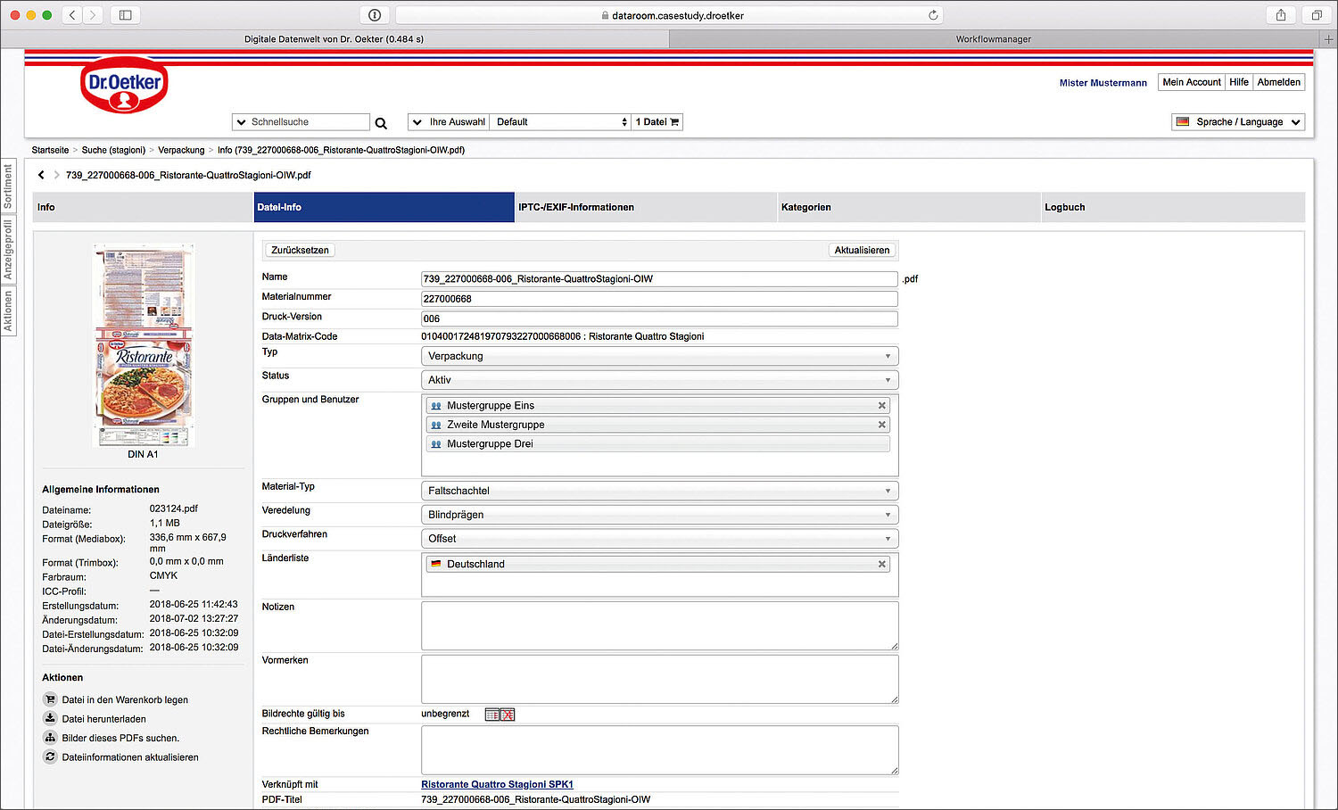Click the Safari reload page icon
Viewport: 1338px width, 810px height.
[x=933, y=15]
